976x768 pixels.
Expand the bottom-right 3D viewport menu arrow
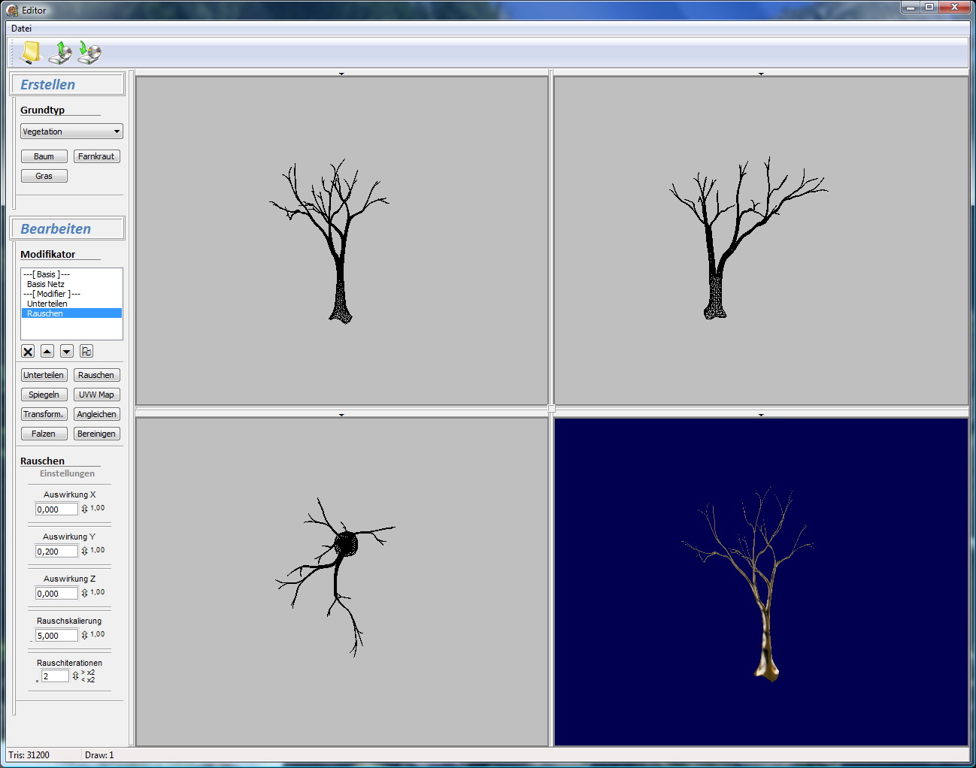[761, 415]
